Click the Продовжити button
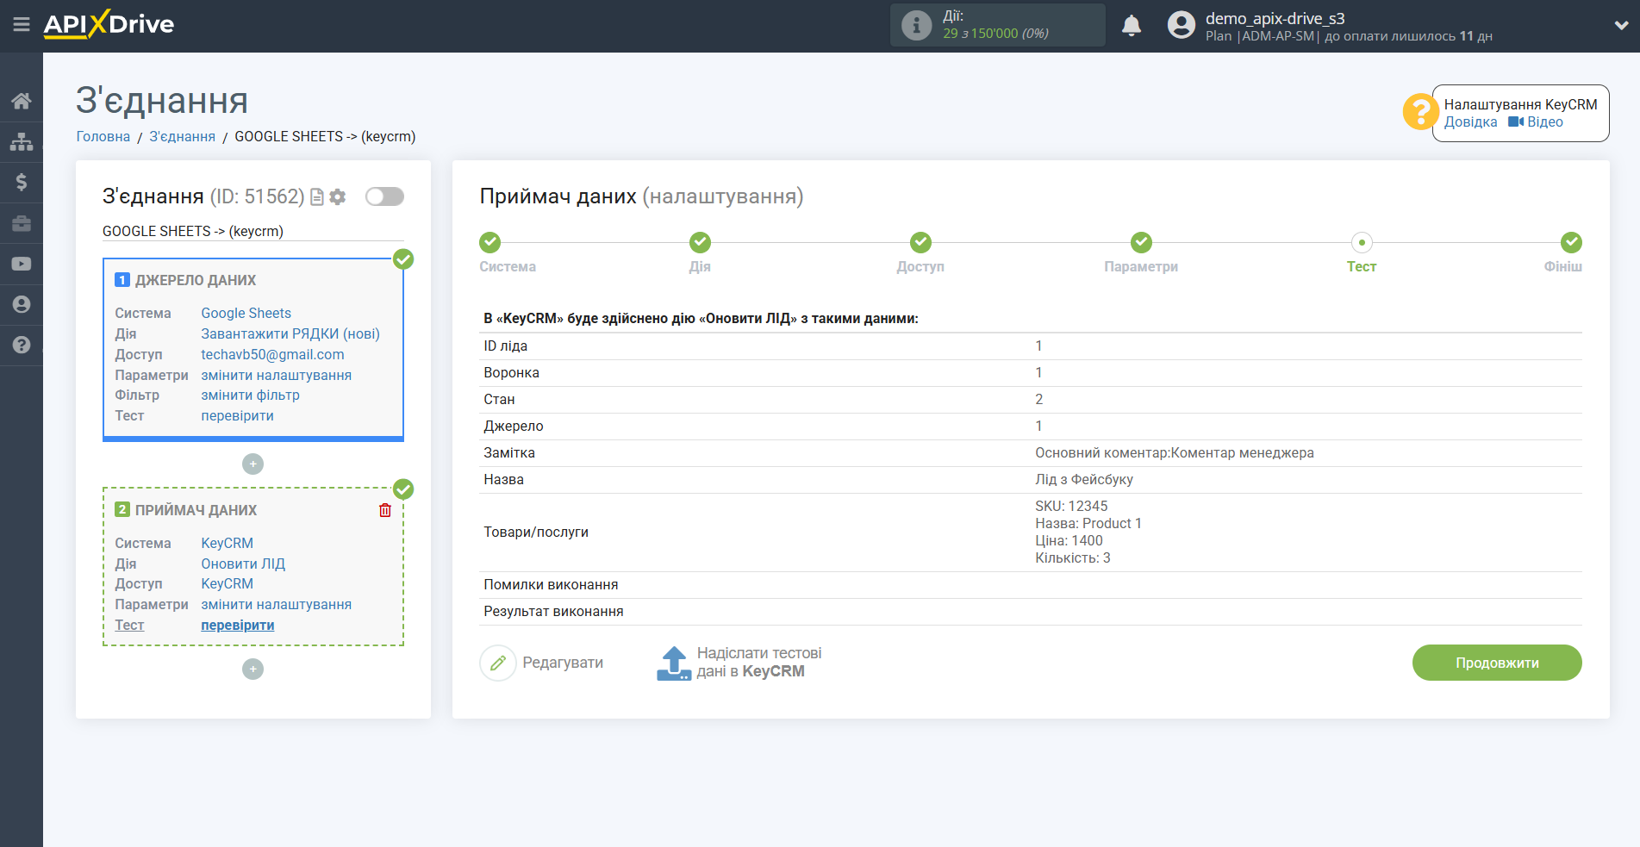This screenshot has width=1640, height=847. pos(1497,663)
